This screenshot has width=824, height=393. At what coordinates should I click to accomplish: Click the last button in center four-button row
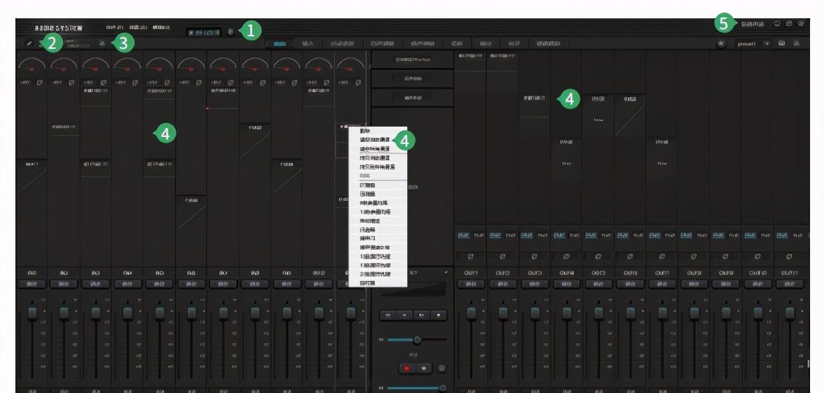pos(439,315)
